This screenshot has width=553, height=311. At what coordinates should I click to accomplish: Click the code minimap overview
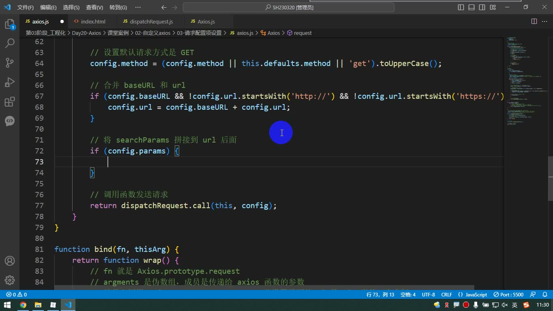(x=525, y=81)
